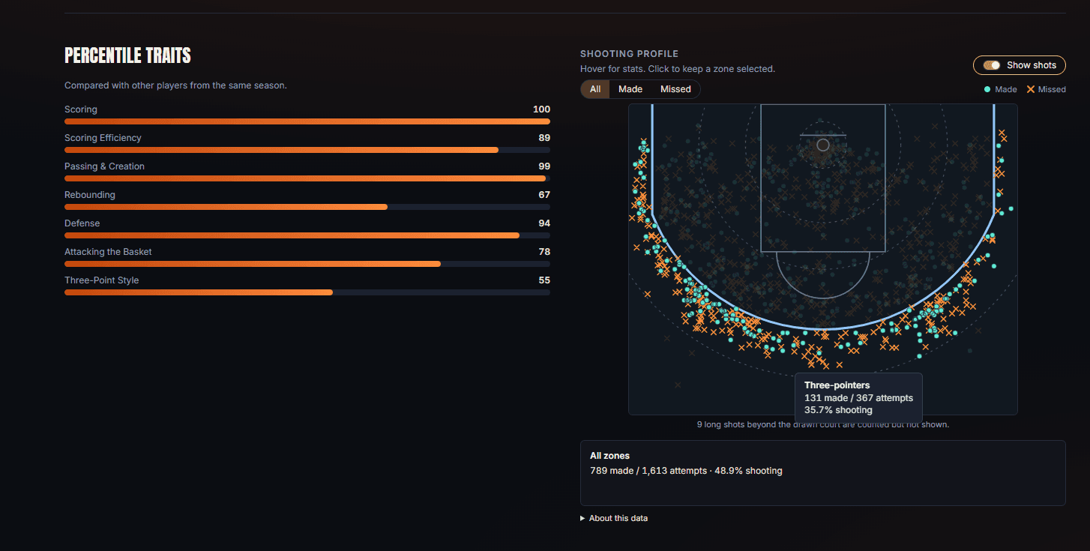The image size is (1090, 551).
Task: Click the Rebounding value 67
Action: click(544, 195)
